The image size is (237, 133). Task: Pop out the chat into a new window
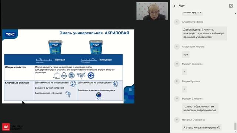click(x=231, y=6)
